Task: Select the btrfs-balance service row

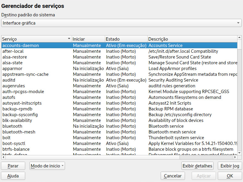Action: pyautogui.click(x=119, y=149)
